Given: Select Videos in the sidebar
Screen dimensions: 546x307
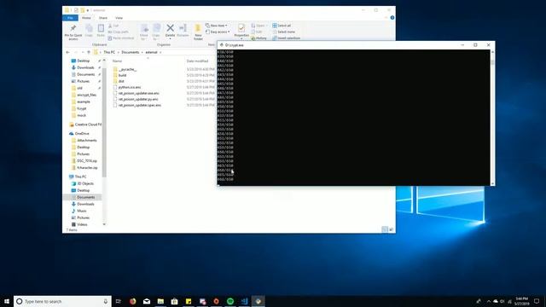Looking at the screenshot, I should (82, 224).
